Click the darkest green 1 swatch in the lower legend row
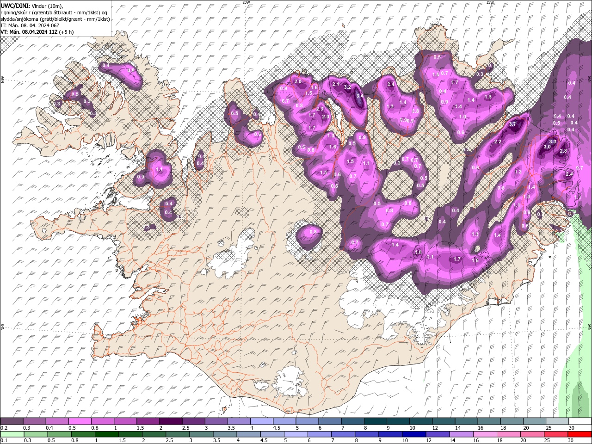592x444 pixels. (x=106, y=434)
